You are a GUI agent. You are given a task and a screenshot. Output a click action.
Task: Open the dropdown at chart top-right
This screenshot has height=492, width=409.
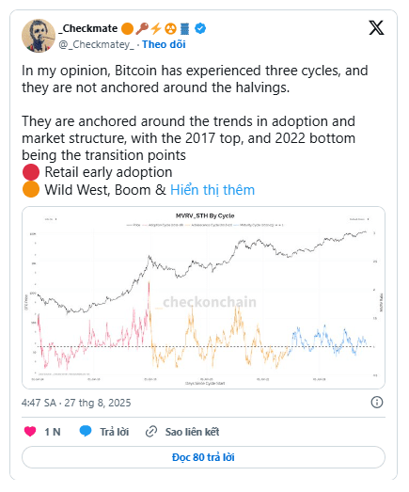coord(359,219)
